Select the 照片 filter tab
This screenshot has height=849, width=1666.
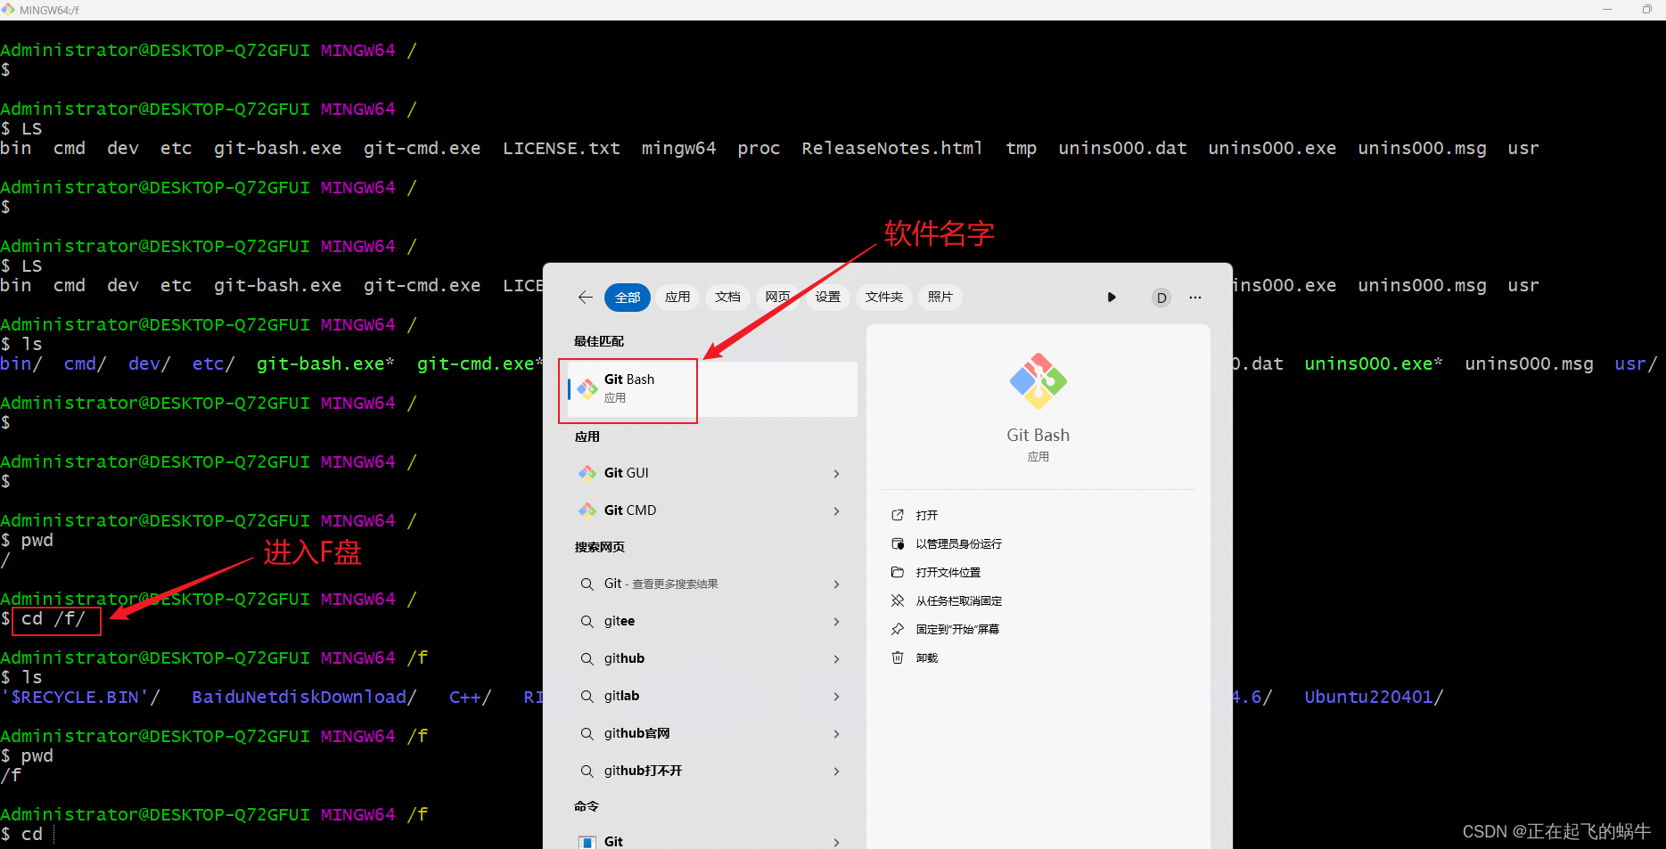pos(940,298)
